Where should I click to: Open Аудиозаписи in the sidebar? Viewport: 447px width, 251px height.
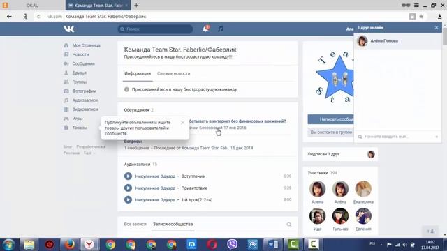(85, 100)
